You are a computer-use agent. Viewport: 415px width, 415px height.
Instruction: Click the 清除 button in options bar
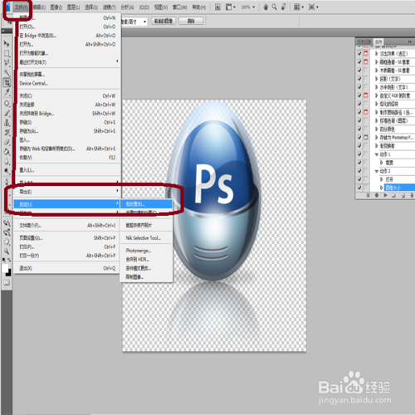(x=191, y=21)
